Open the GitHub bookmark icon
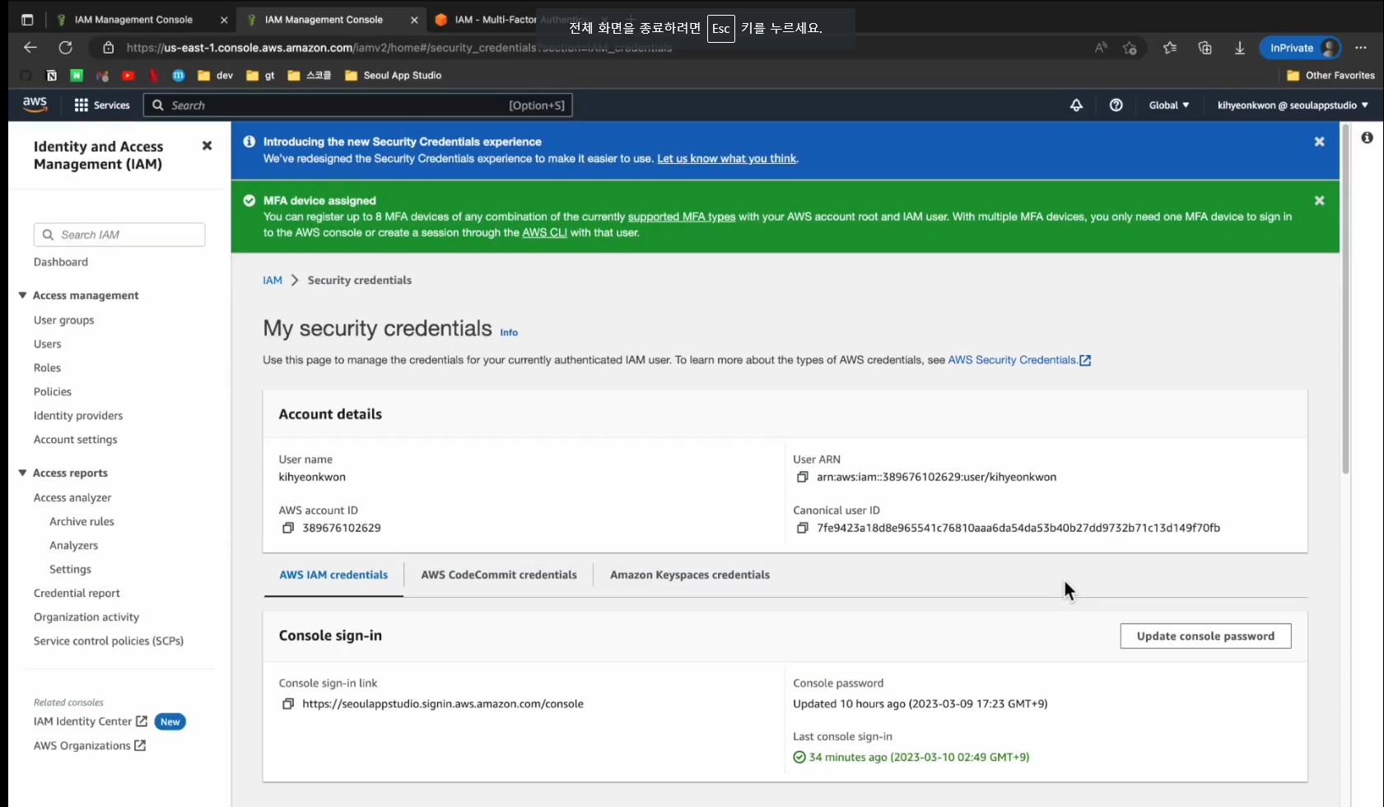This screenshot has width=1384, height=807. point(26,76)
